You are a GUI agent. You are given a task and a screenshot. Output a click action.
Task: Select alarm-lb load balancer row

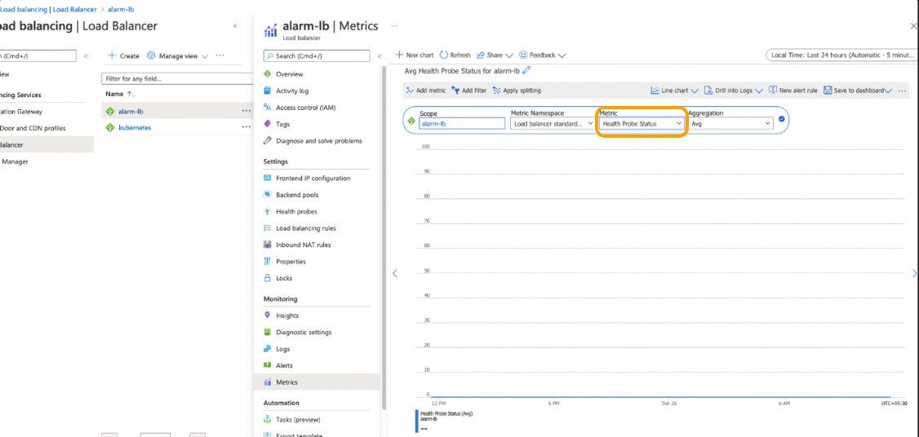pos(177,111)
